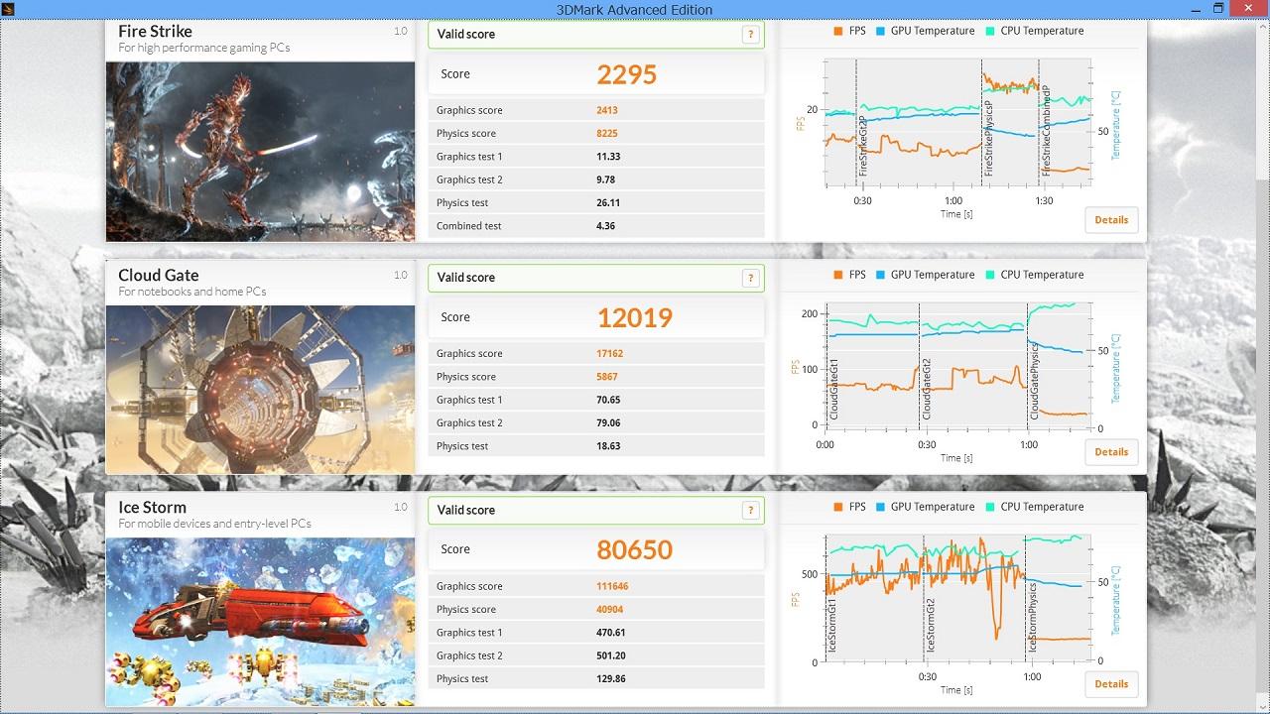Click the Fire Strike overall score 2295

pos(627,74)
